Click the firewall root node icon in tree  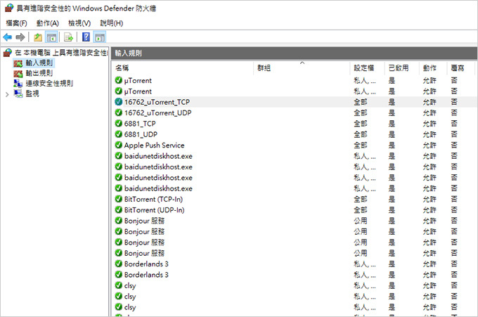tap(8, 53)
